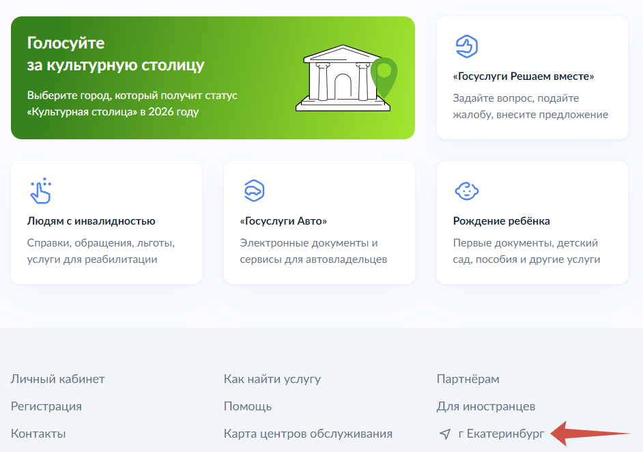Open Как найти услугу footer link

pyautogui.click(x=272, y=379)
